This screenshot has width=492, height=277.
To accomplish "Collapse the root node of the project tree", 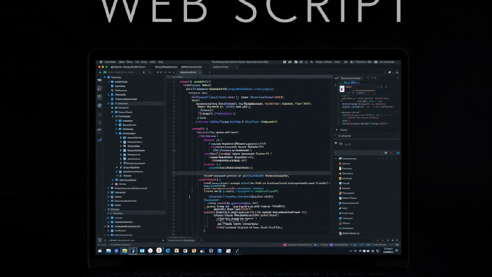I will [x=105, y=77].
